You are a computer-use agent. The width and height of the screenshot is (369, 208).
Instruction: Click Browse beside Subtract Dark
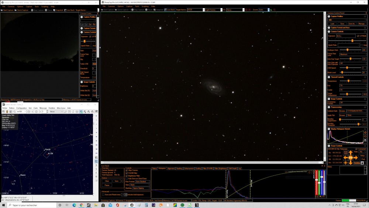342,111
